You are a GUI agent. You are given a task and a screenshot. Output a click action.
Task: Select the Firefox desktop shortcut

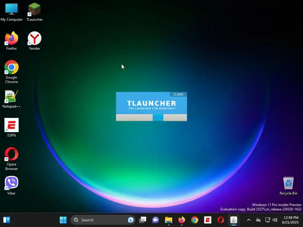click(12, 41)
